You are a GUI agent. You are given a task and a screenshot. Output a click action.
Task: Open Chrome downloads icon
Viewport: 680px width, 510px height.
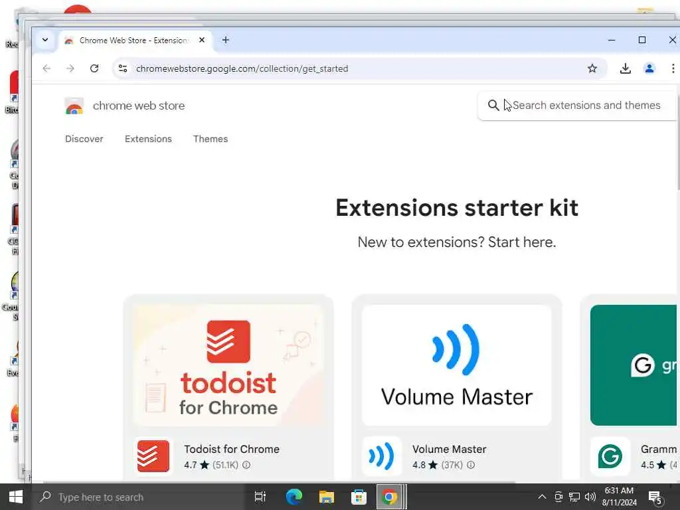626,68
